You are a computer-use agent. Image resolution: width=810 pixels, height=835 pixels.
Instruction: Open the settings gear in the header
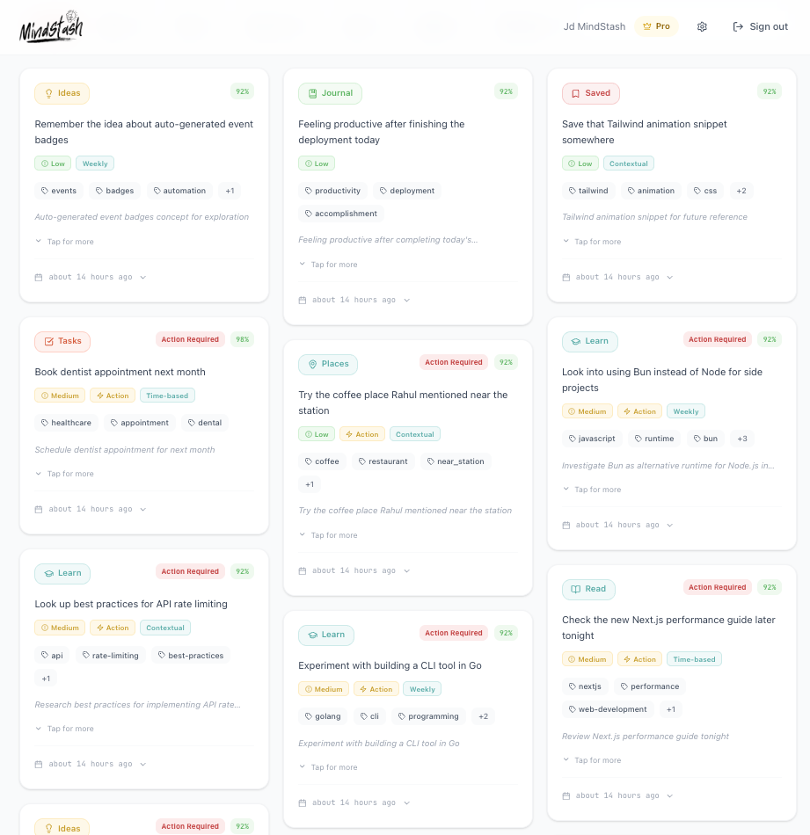[x=702, y=26]
